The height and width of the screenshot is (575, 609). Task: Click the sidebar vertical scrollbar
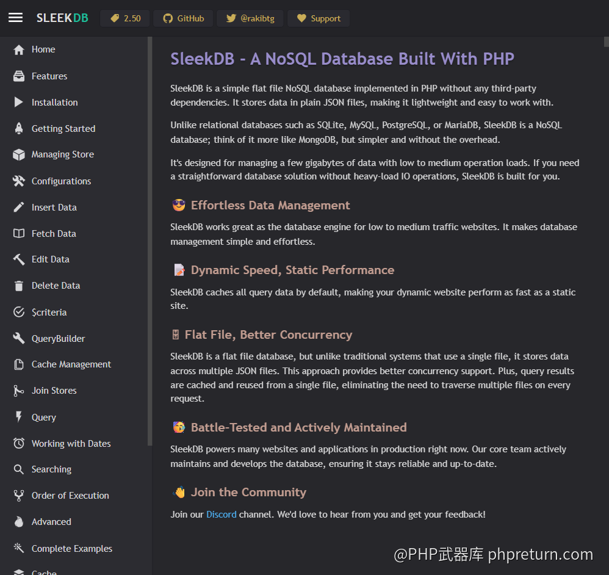[150, 241]
